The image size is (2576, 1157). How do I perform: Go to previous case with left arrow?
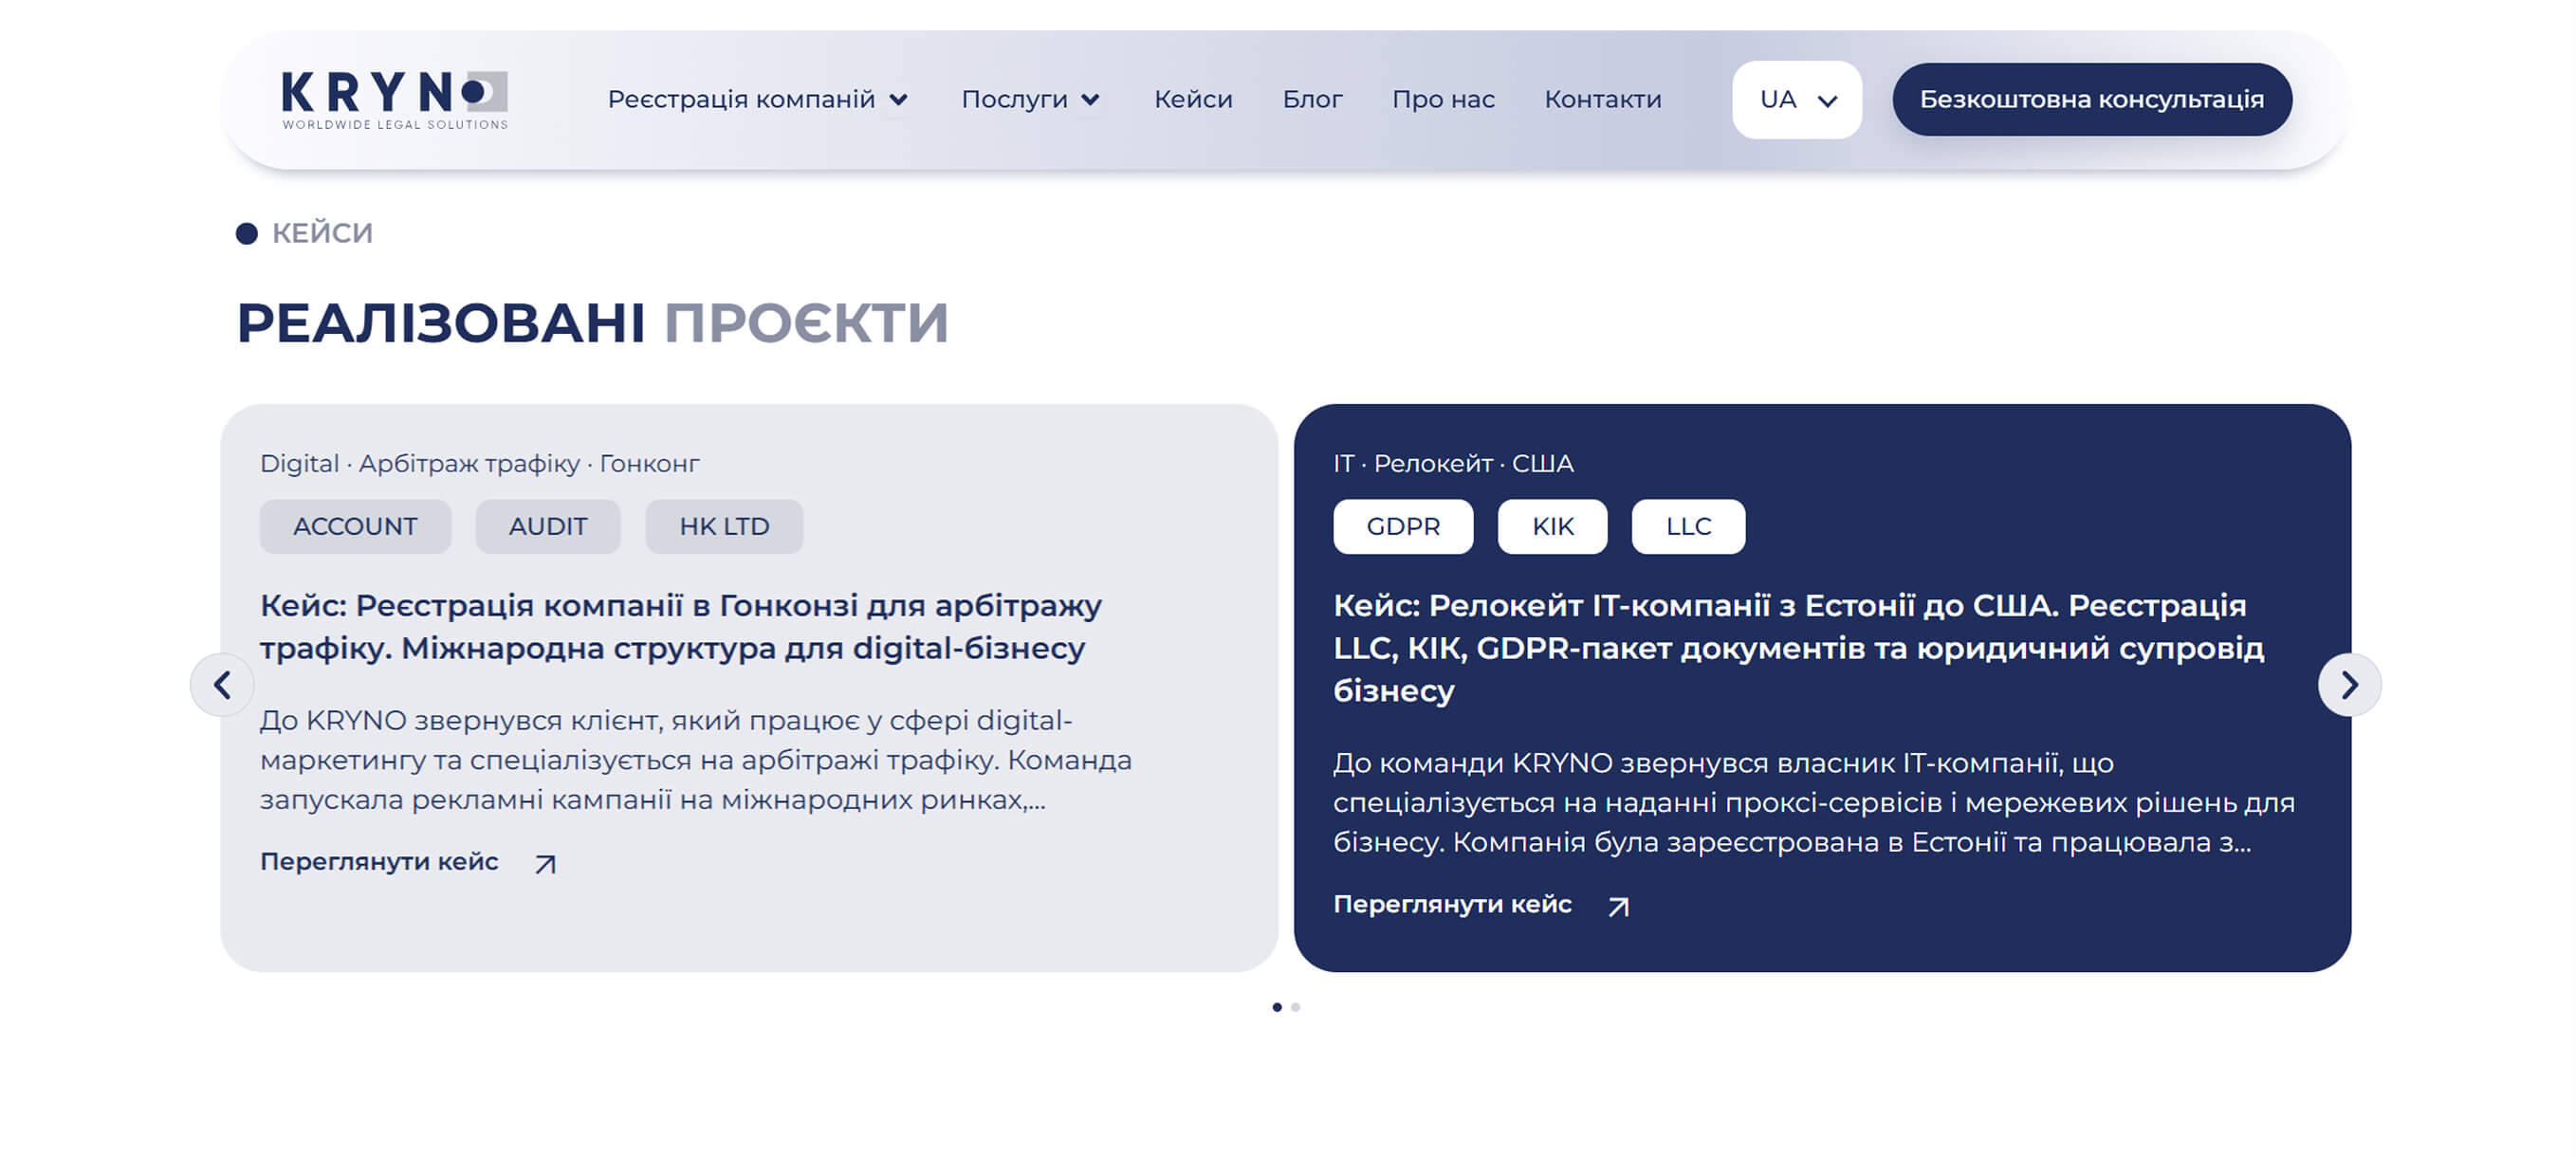[x=222, y=685]
